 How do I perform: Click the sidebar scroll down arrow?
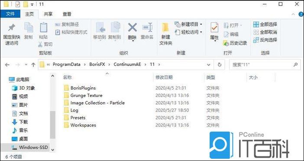tap(52, 150)
